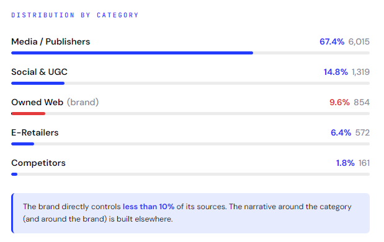Select the 6.4% E-Retailers percentage
This screenshot has width=384, height=242.
(341, 132)
